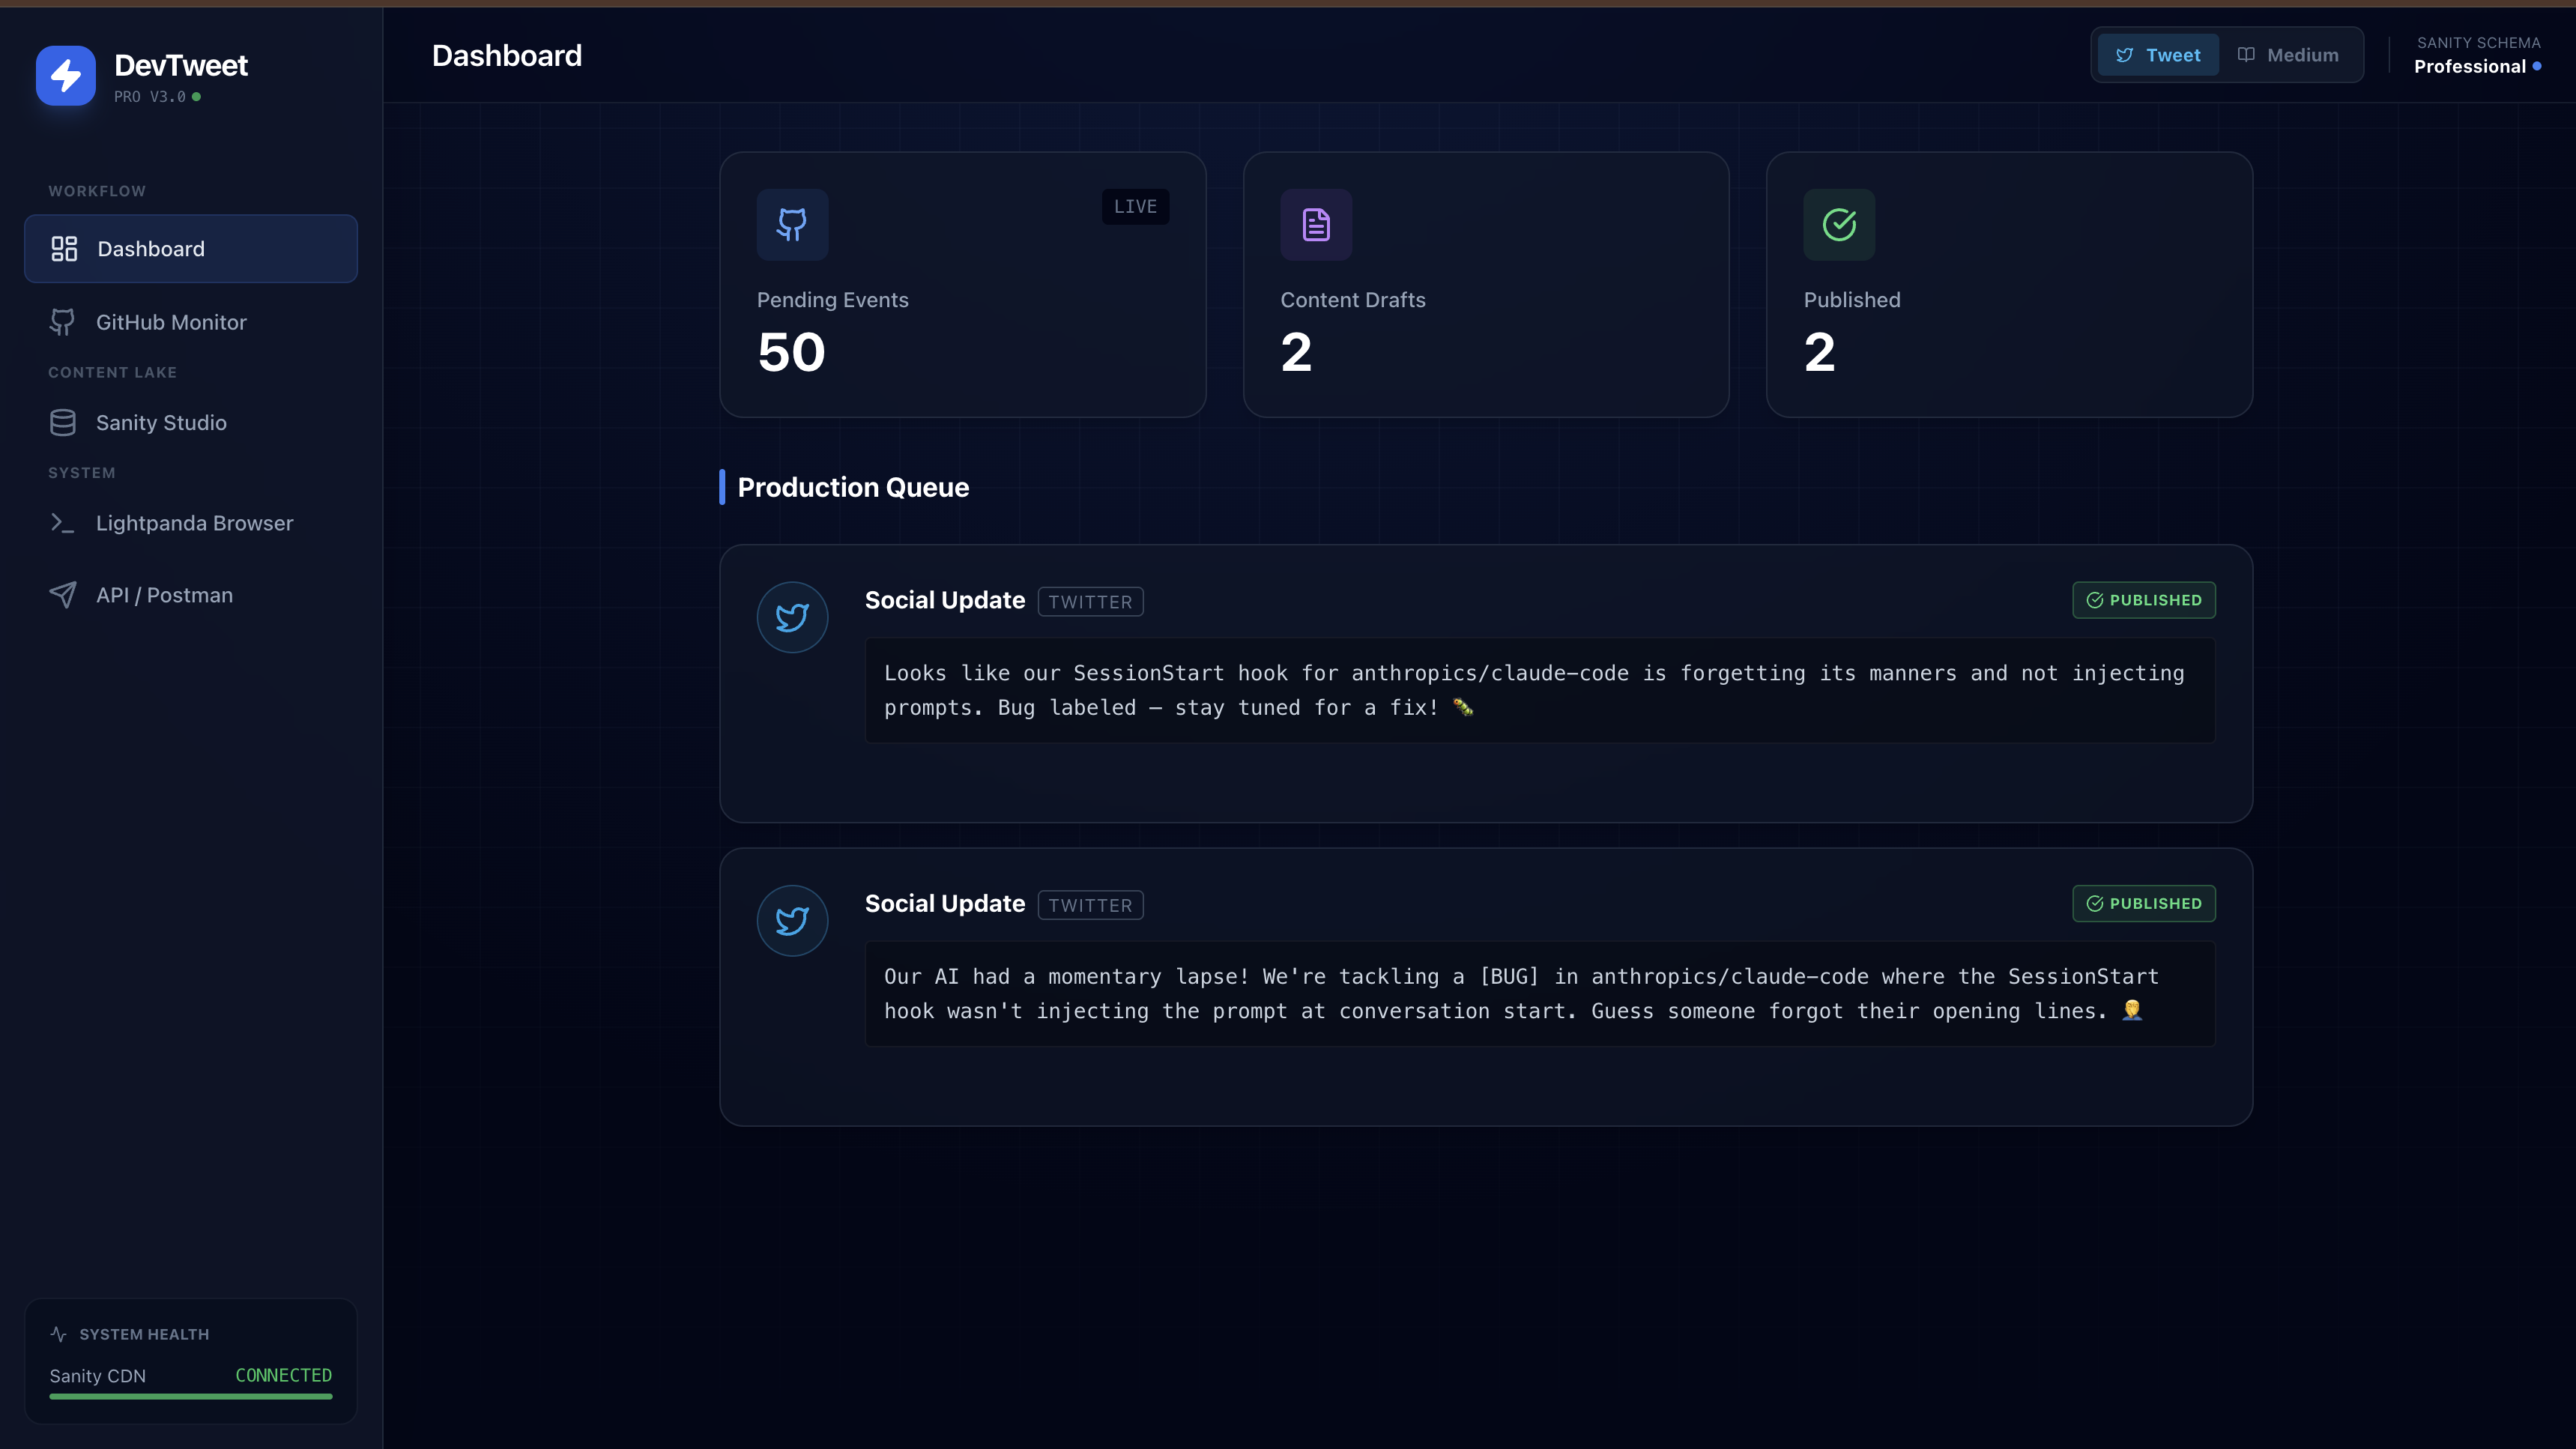Click the Sanity Studio database icon in sidebar

(x=63, y=422)
